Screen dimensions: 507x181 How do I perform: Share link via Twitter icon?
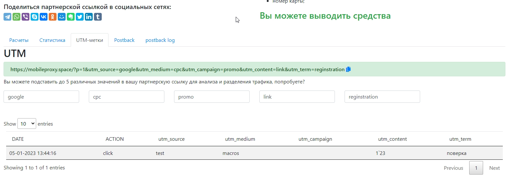pyautogui.click(x=80, y=17)
